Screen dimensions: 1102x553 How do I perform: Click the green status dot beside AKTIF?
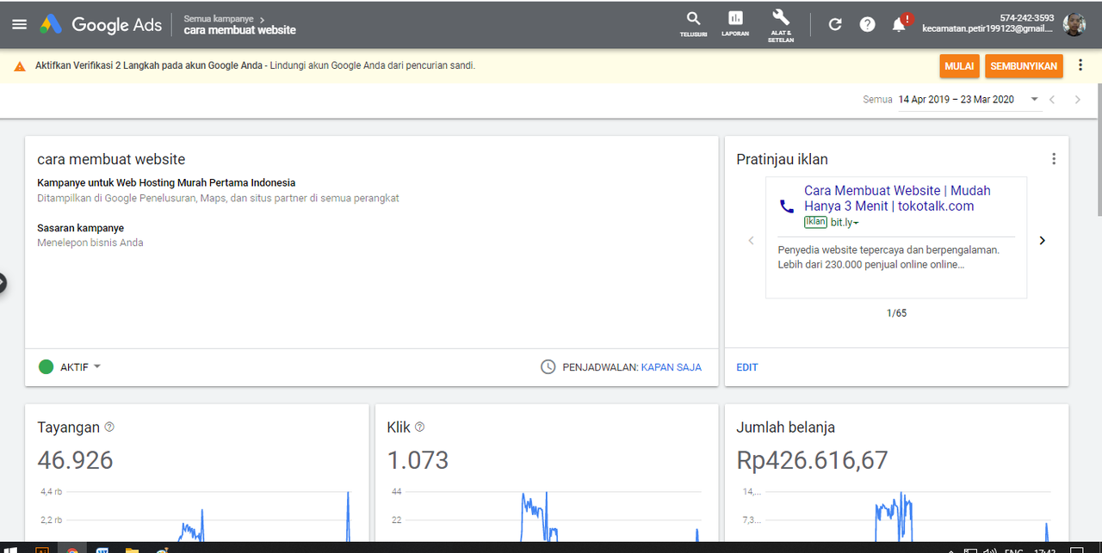tap(46, 367)
